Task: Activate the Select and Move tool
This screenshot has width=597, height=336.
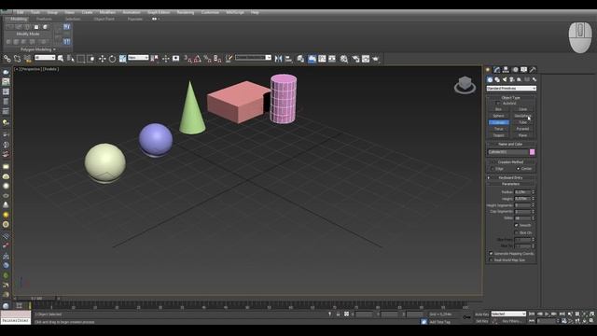Action: pyautogui.click(x=102, y=58)
